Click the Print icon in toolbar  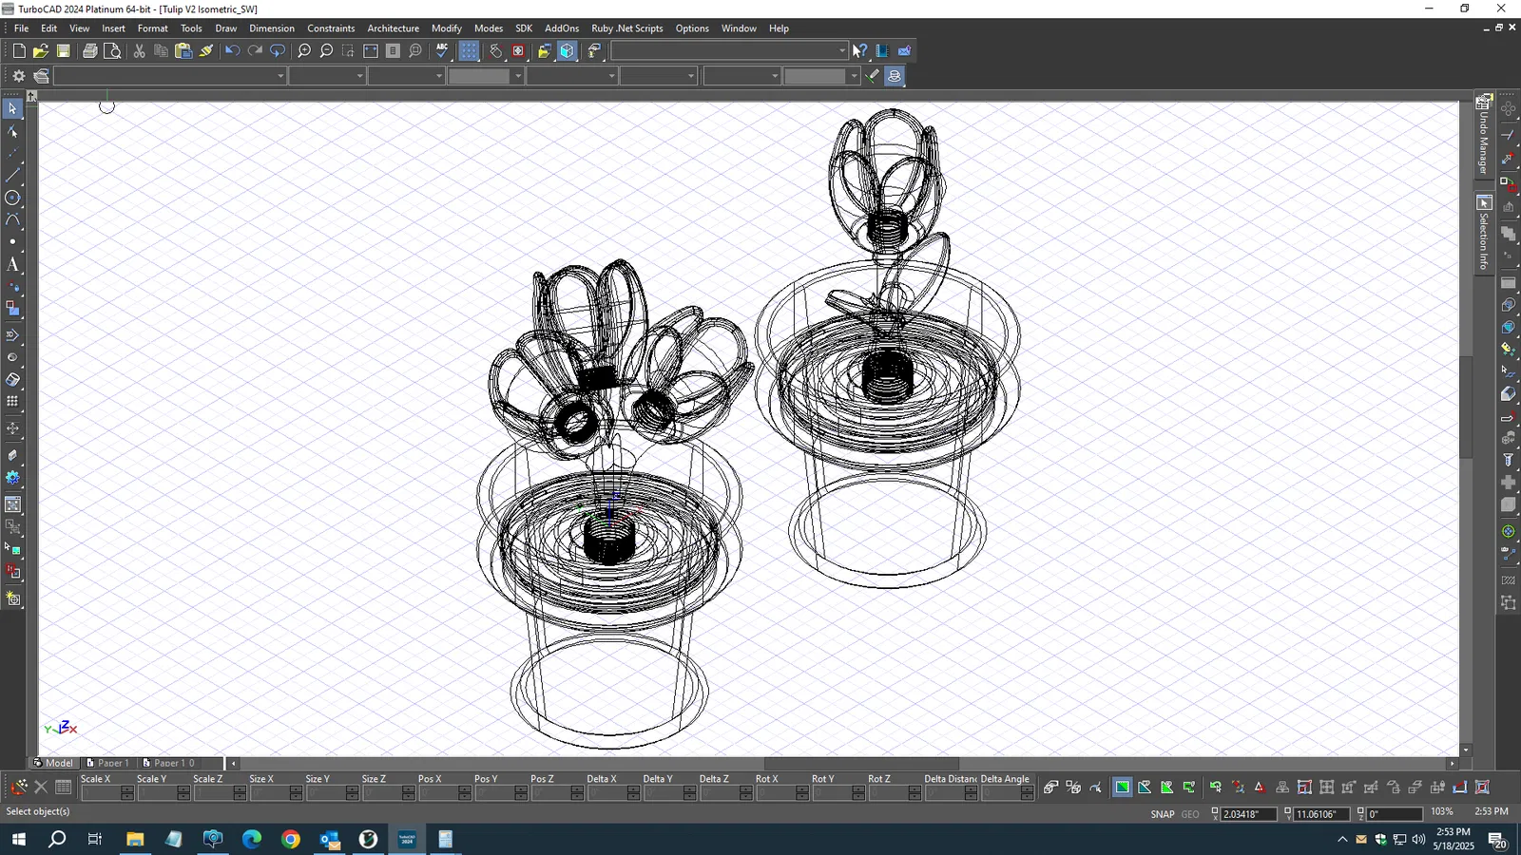tap(89, 51)
